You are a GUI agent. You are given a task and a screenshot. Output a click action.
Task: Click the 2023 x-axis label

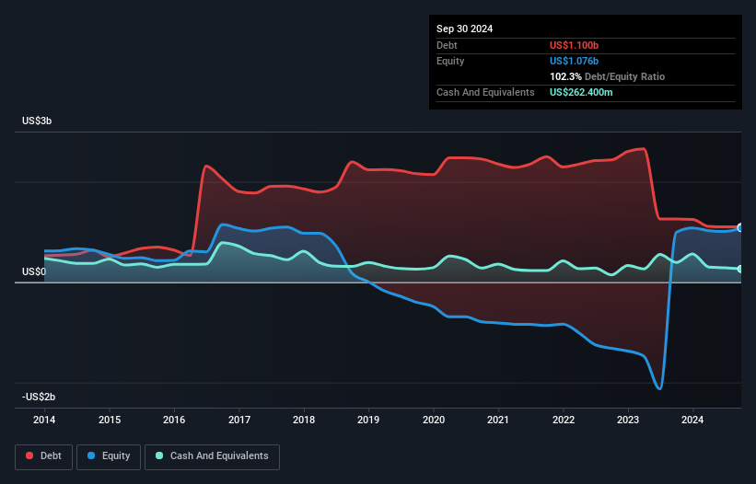click(x=628, y=420)
